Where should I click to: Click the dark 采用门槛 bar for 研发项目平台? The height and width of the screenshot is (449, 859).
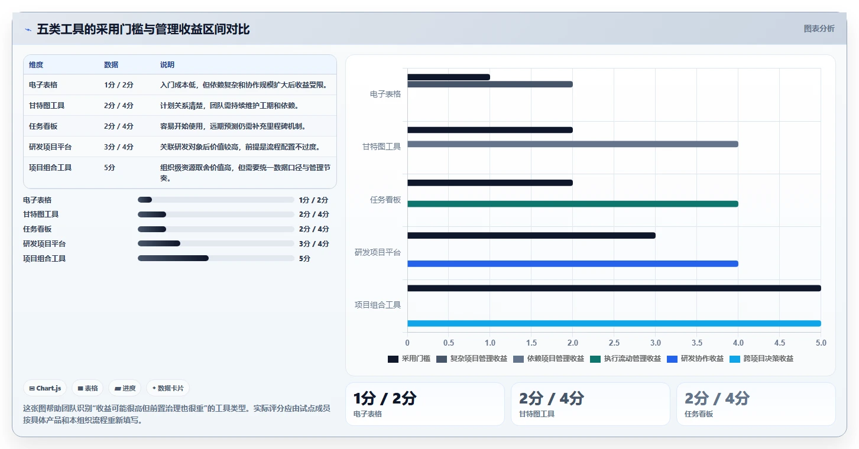[531, 235]
